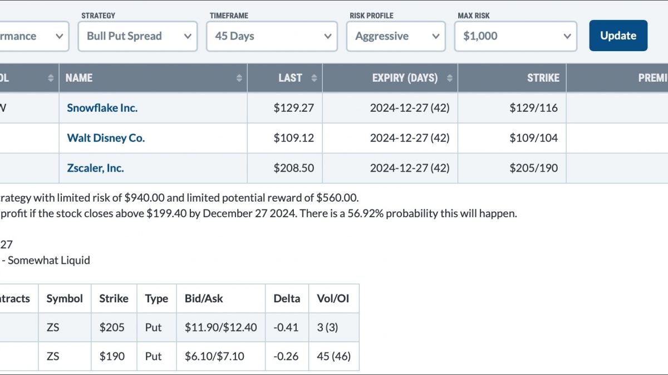The width and height of the screenshot is (668, 375).
Task: Click the -0.41 delta value
Action: 286,327
